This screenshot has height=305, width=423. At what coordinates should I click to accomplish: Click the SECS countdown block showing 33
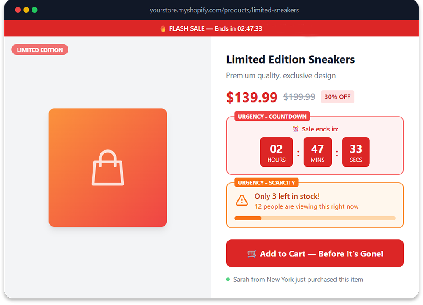[356, 152]
